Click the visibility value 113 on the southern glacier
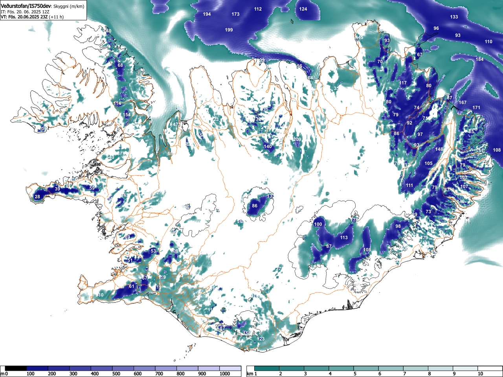503x377 pixels. click(344, 238)
